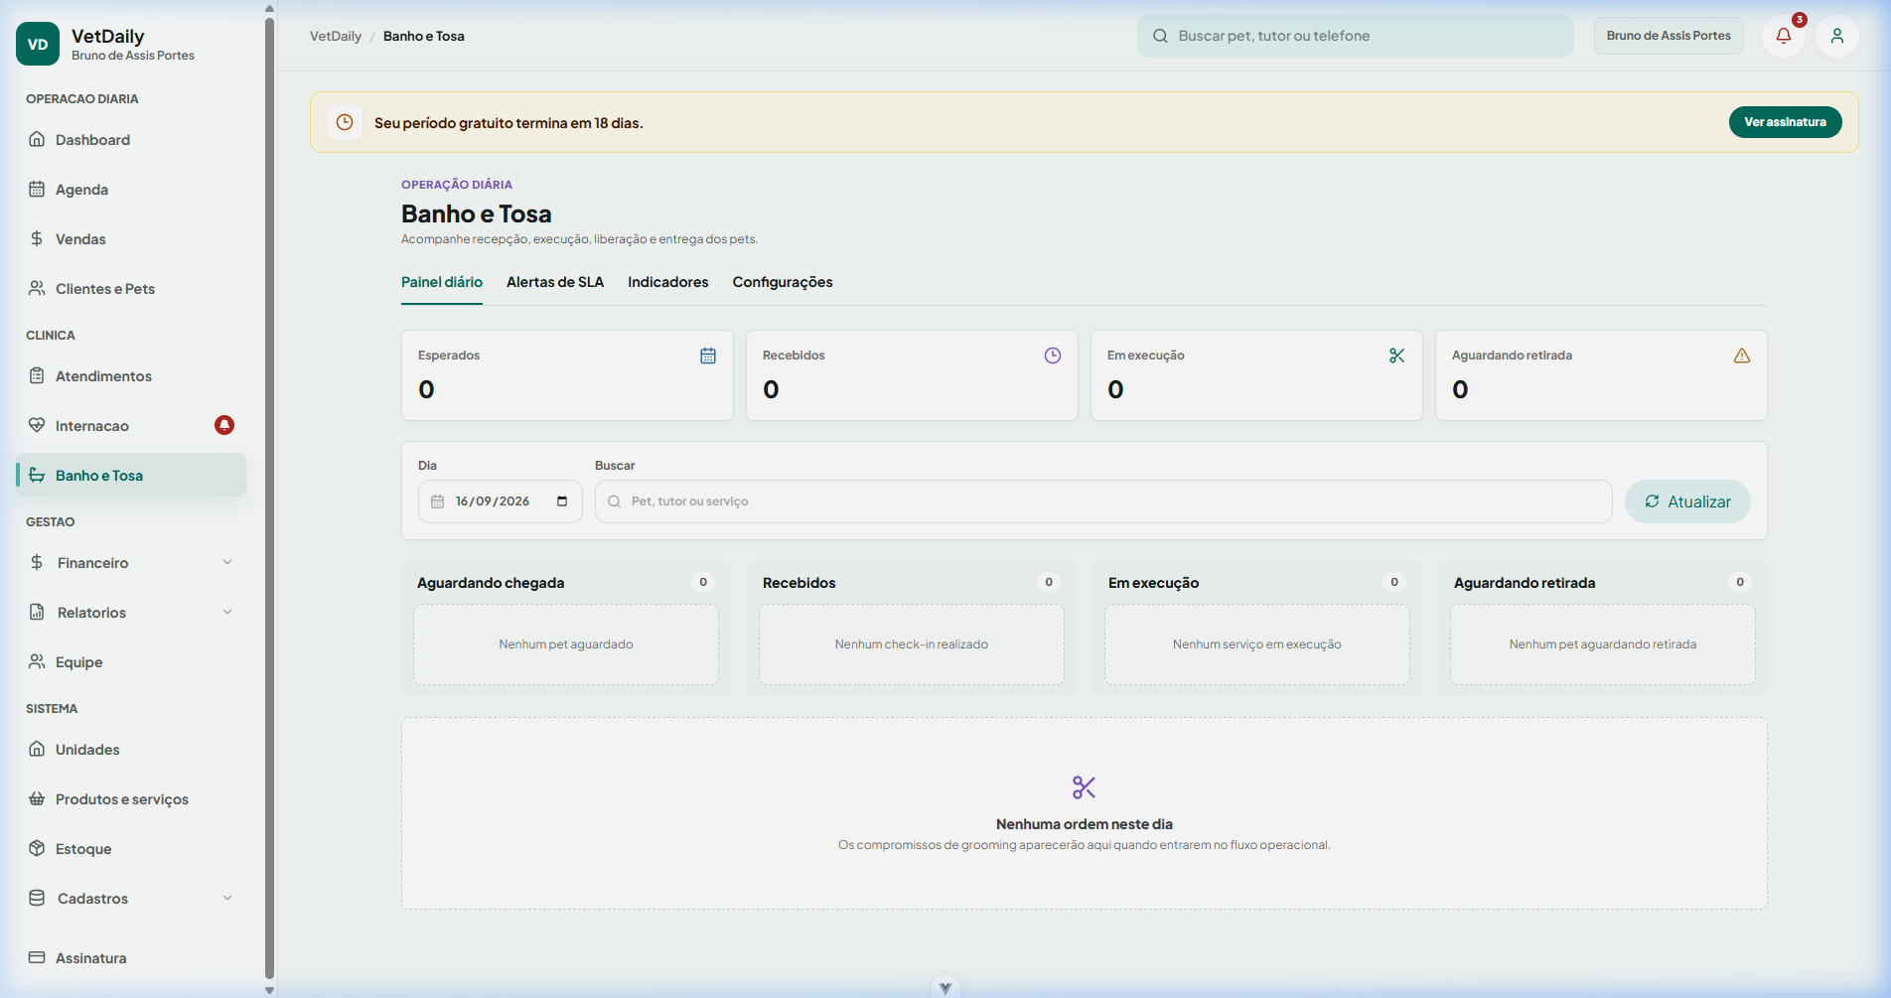
Task: Click the sidebar vertical scrollbar
Action: pyautogui.click(x=269, y=497)
